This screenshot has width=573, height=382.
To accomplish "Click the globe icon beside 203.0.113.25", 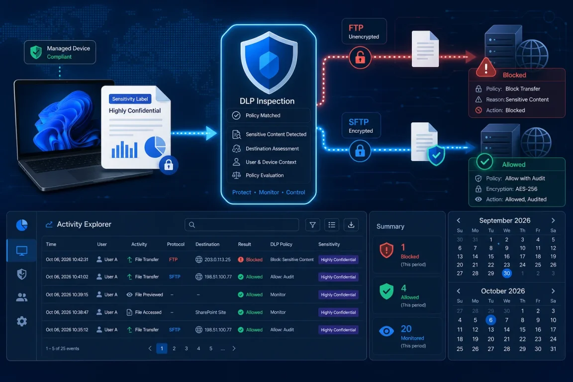I will tap(199, 260).
